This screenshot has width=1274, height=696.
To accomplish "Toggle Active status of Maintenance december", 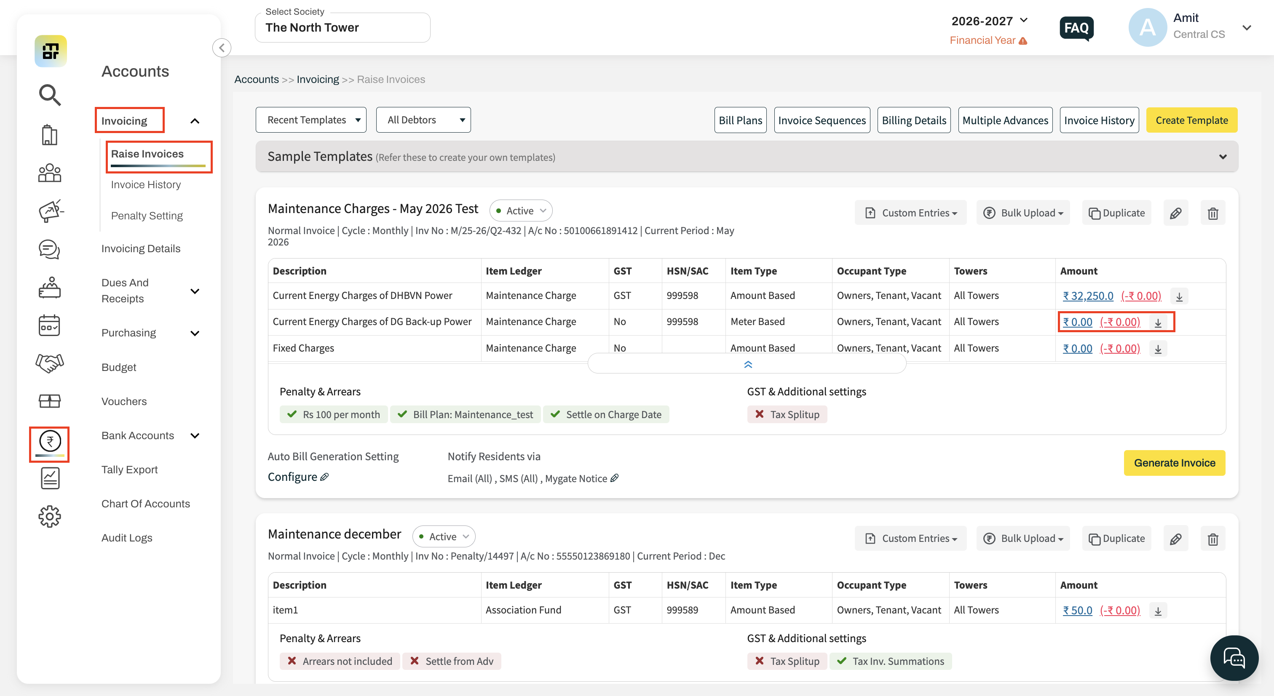I will [x=444, y=536].
